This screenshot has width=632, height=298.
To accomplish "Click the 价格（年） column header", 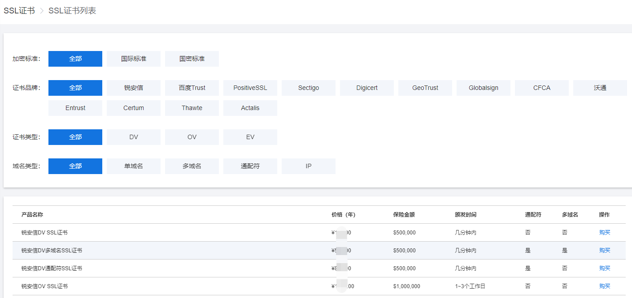I will click(344, 215).
